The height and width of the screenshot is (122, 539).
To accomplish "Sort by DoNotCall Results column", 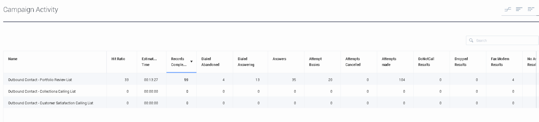I will point(426,62).
